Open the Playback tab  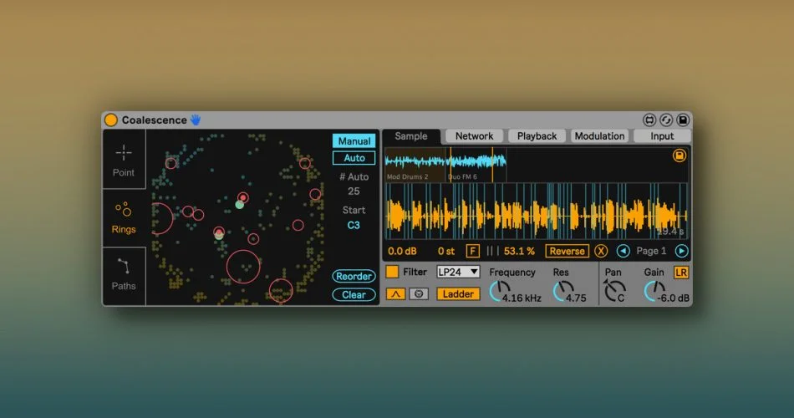click(x=537, y=135)
